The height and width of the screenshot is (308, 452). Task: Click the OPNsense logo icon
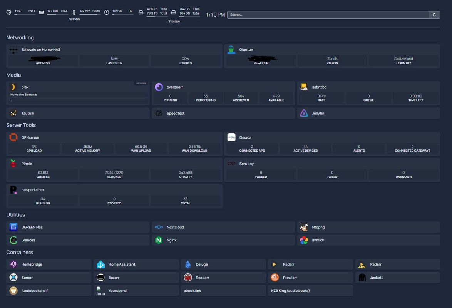coord(13,137)
